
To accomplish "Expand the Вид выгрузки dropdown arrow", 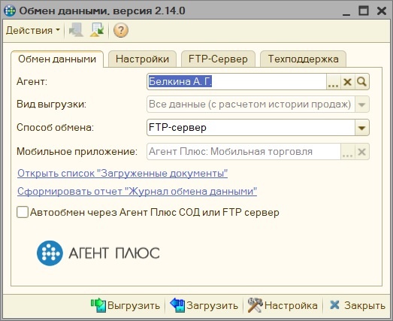I will (x=361, y=104).
